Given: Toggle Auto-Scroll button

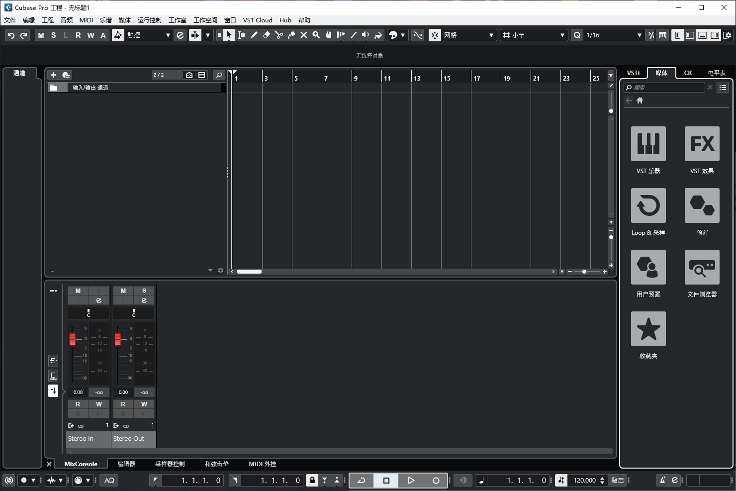Looking at the screenshot, I should 195,35.
